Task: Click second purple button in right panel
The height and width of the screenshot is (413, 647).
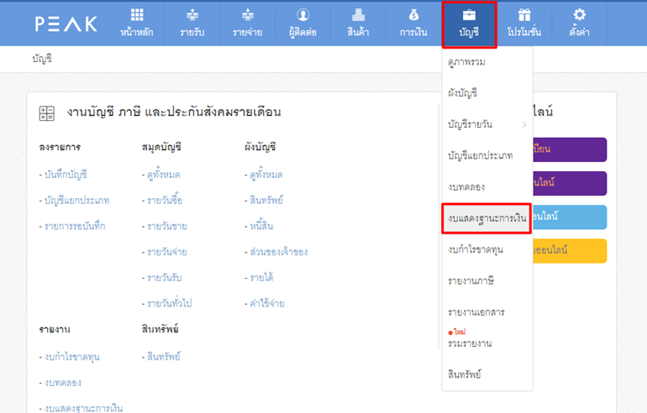Action: coord(570,184)
